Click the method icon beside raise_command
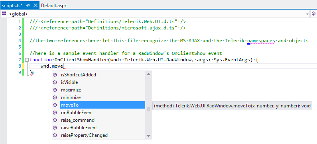The image size is (317, 144). click(x=55, y=120)
